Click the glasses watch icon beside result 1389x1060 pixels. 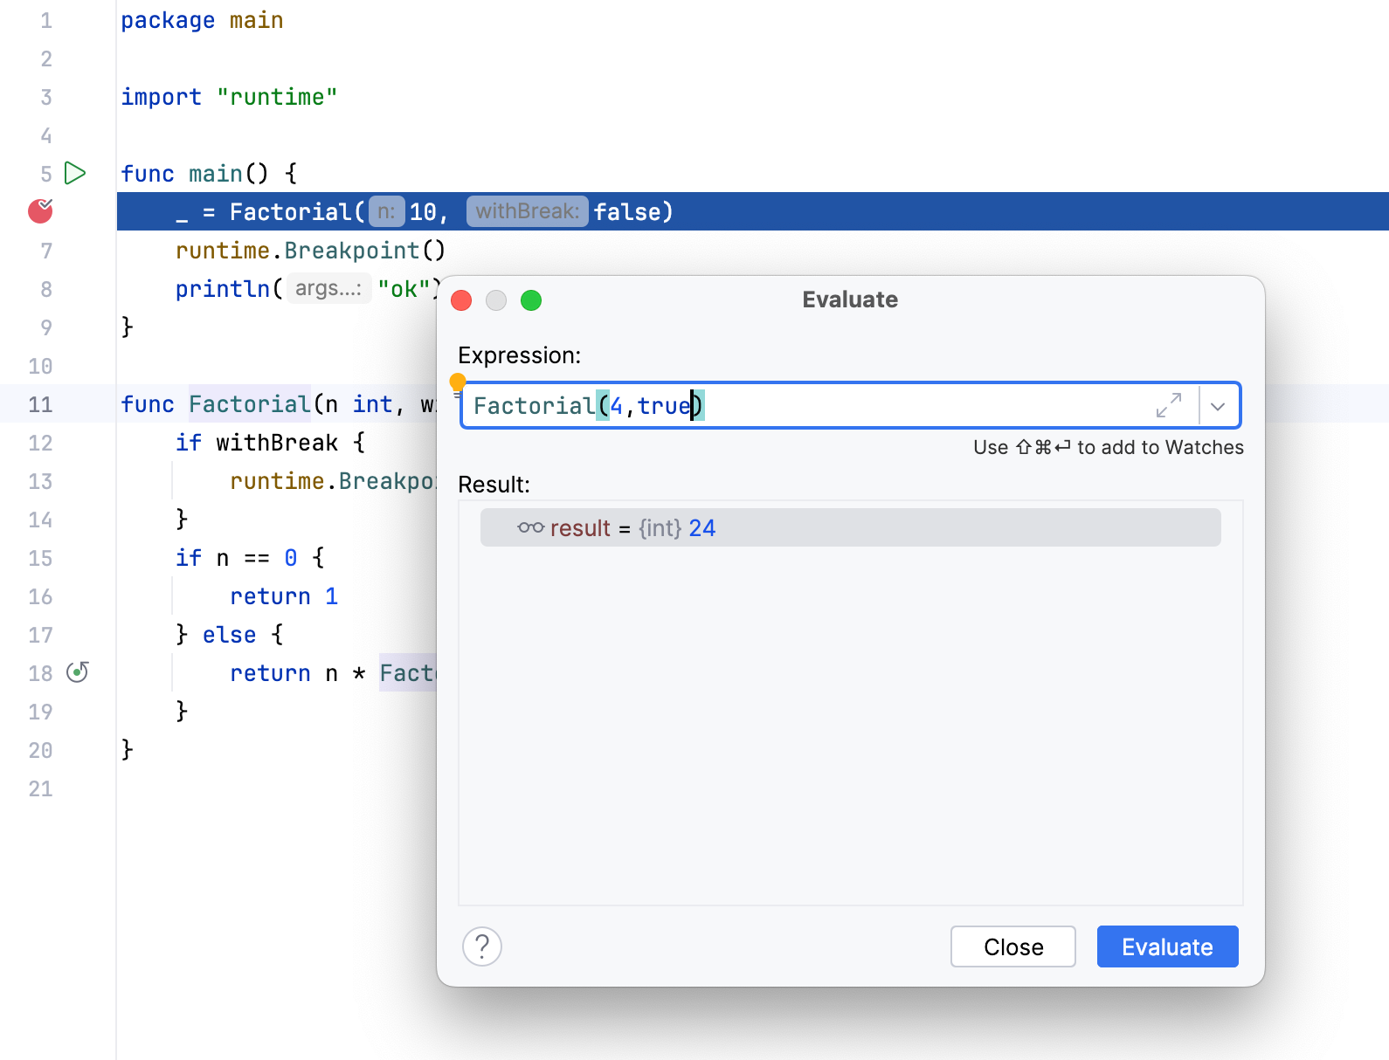530,527
